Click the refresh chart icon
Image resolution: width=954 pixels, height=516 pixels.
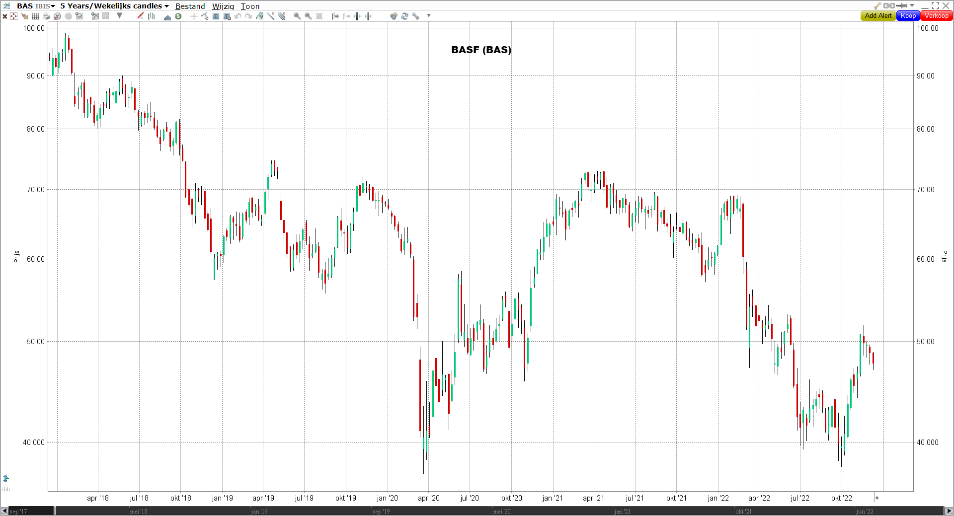(404, 16)
